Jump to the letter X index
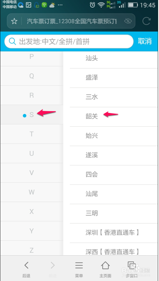This screenshot has width=159, height=281. (x=32, y=212)
